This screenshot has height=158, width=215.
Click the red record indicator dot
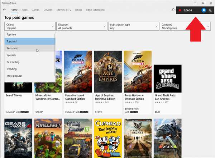pos(180,10)
